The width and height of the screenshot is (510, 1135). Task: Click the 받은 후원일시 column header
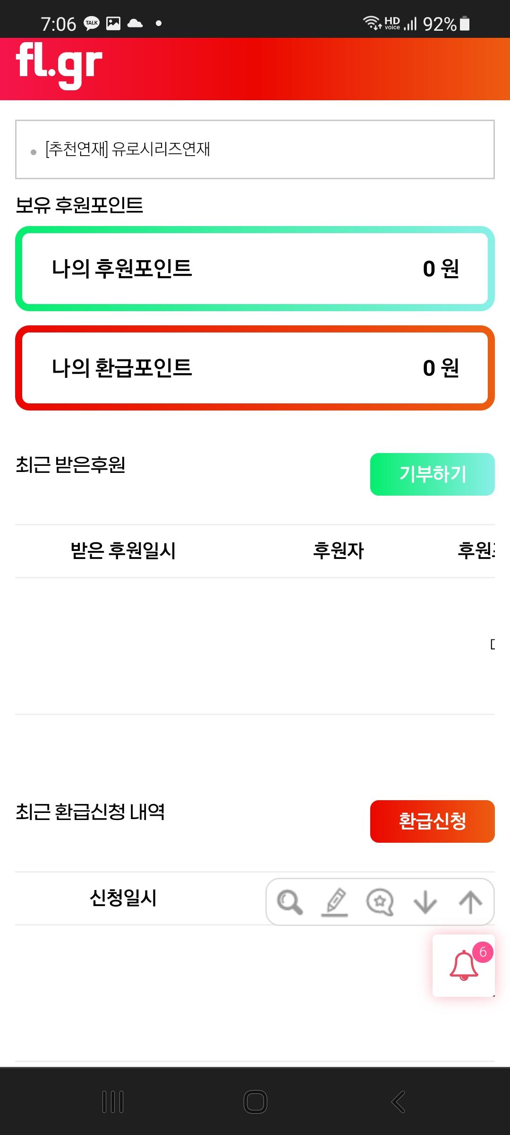point(123,550)
